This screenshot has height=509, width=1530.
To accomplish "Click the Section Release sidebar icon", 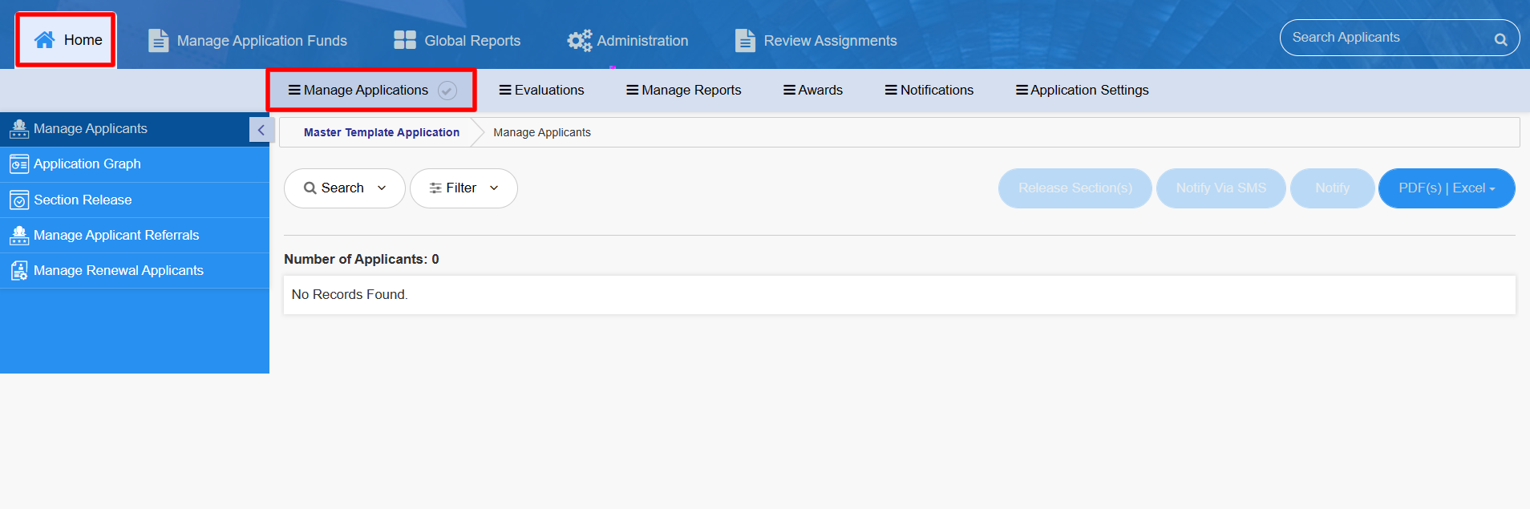I will pyautogui.click(x=19, y=200).
